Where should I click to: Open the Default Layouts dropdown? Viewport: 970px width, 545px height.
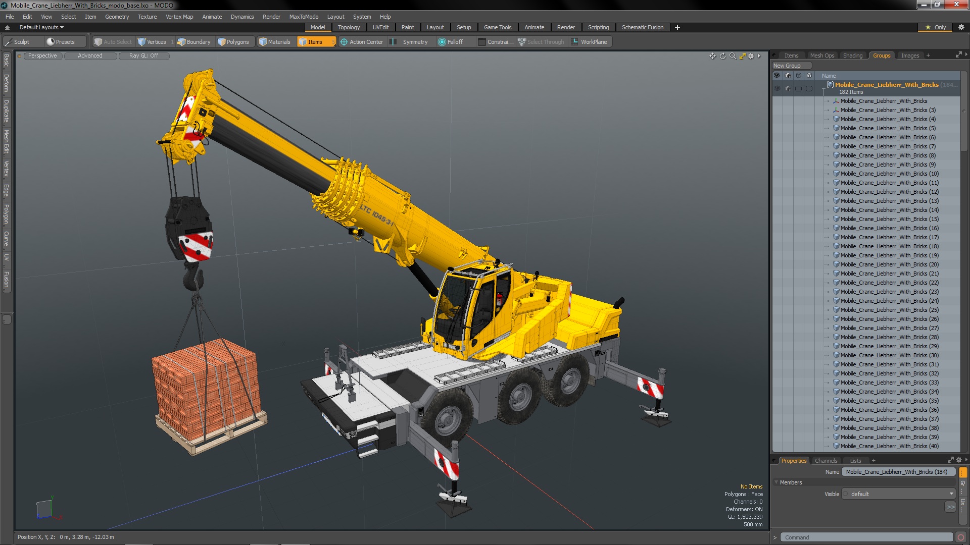41,27
